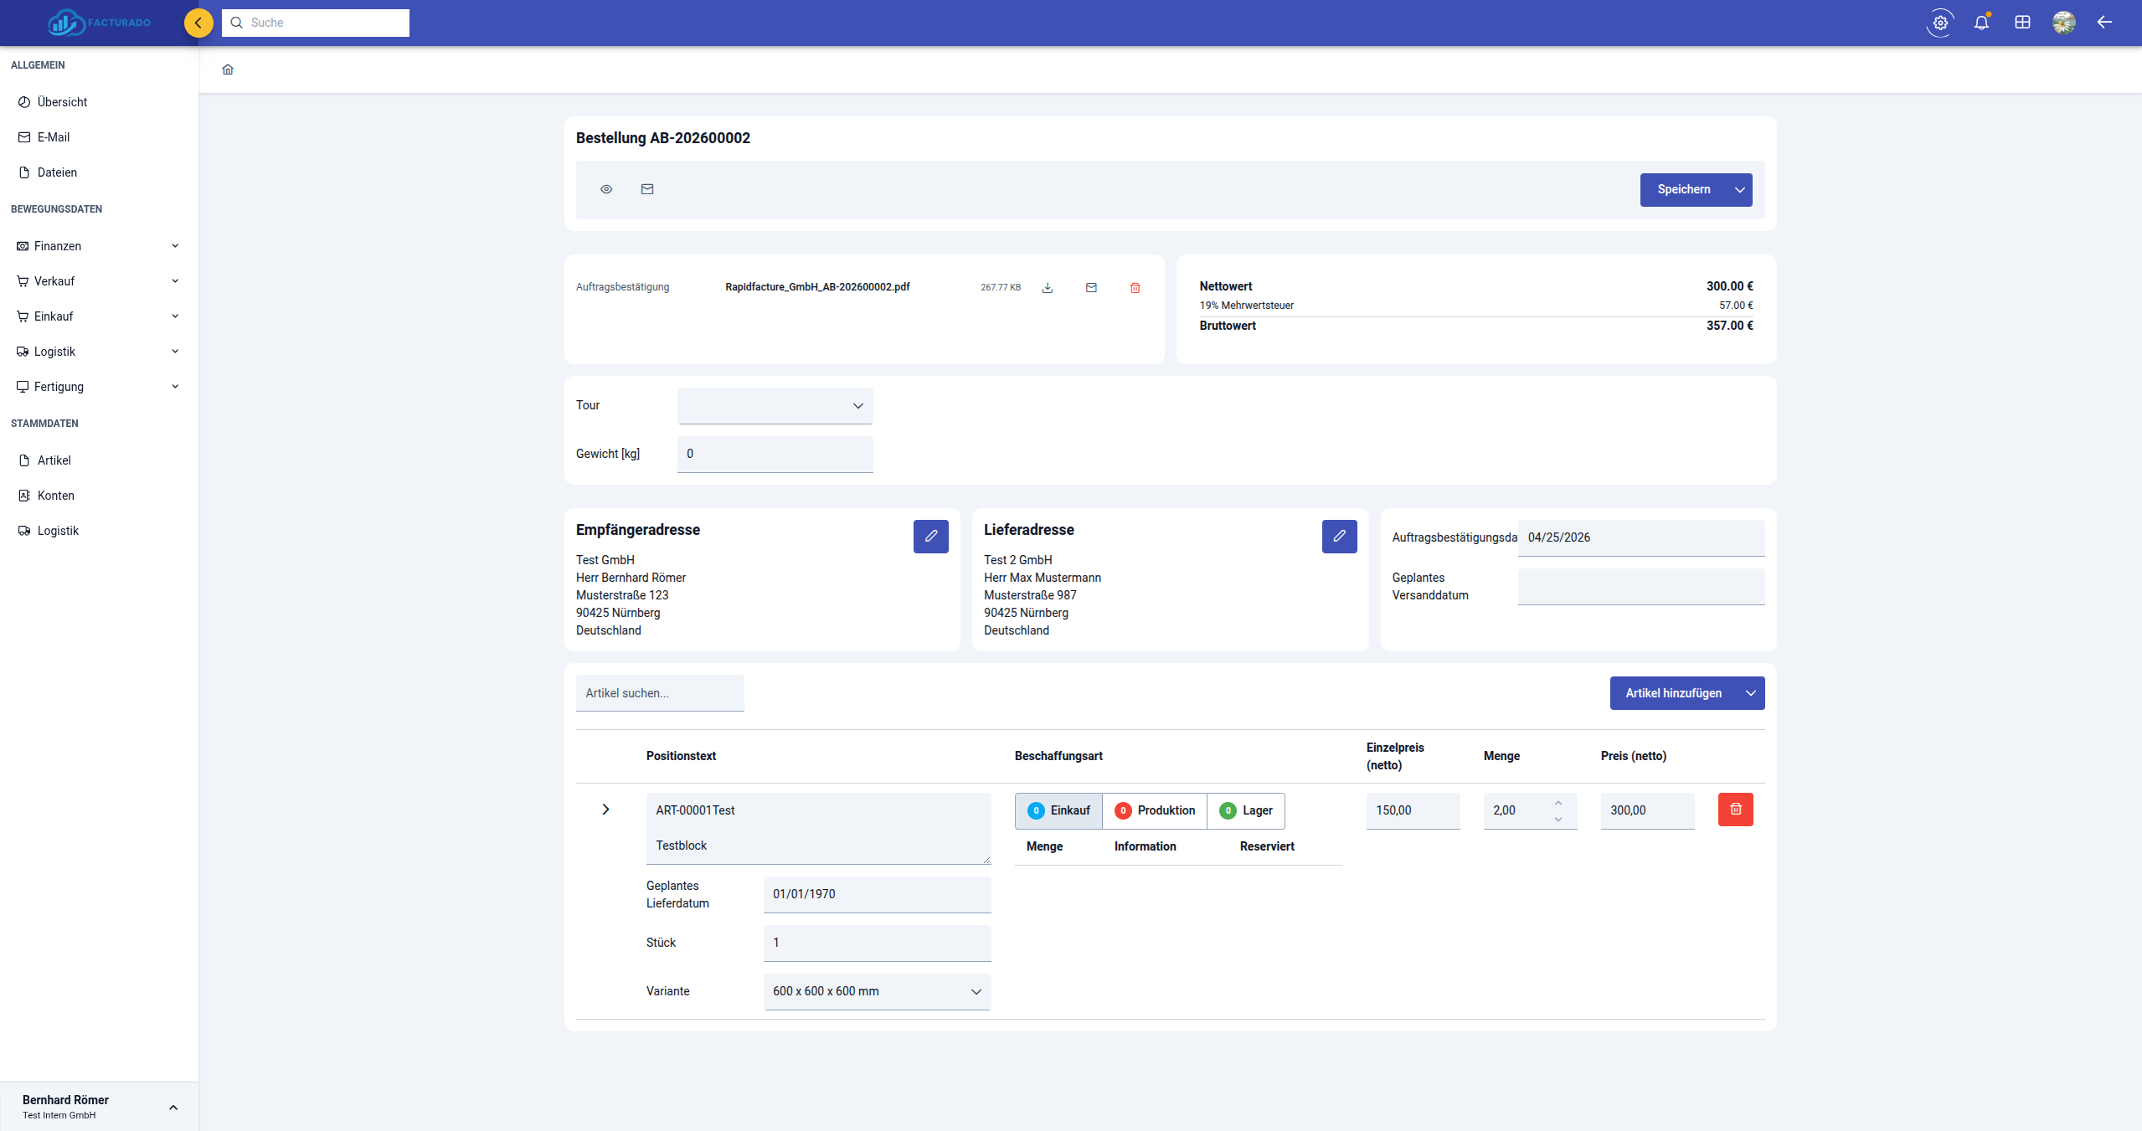This screenshot has width=2142, height=1131.
Task: Expand Bernhard Römer user menu
Action: [173, 1108]
